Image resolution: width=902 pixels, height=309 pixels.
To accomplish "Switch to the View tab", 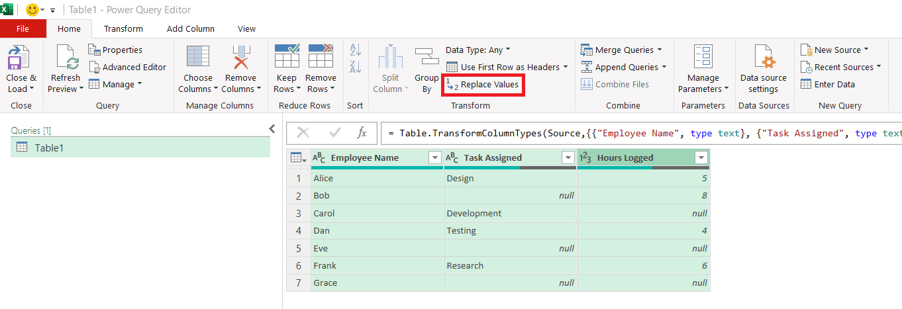I will click(x=247, y=28).
